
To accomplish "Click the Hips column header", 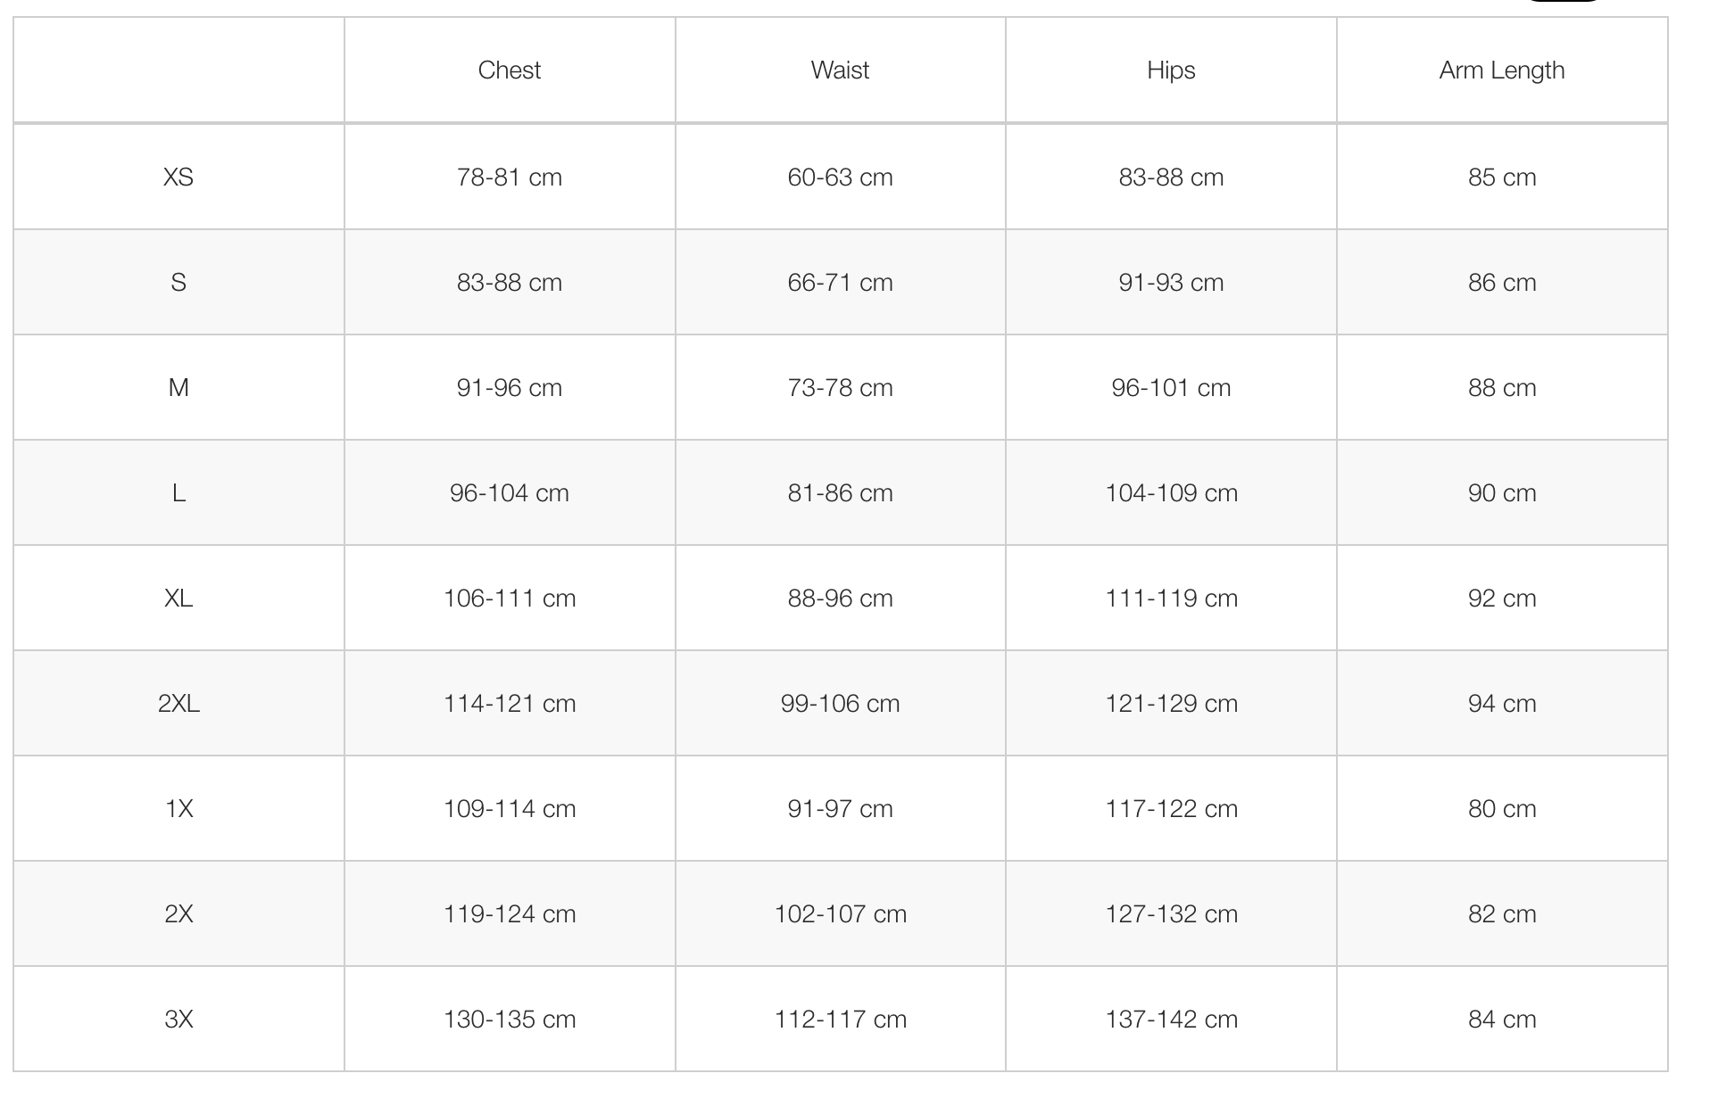I will (x=1171, y=70).
